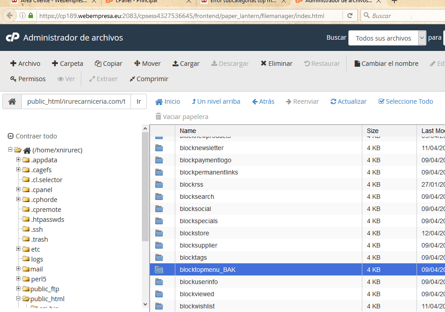Create a new folder with Carpeta

point(68,64)
